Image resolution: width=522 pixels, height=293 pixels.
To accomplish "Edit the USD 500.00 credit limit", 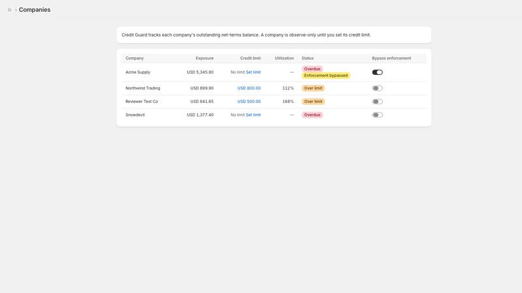I will (x=249, y=102).
